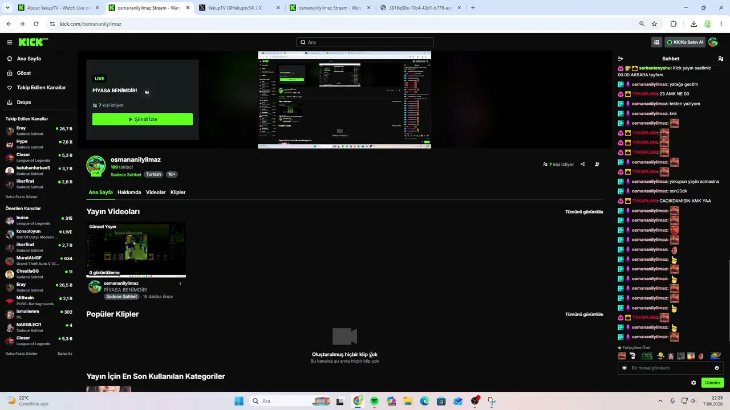
Task: Expand recommended channels with Daha Fazla Göster
Action: click(22, 354)
